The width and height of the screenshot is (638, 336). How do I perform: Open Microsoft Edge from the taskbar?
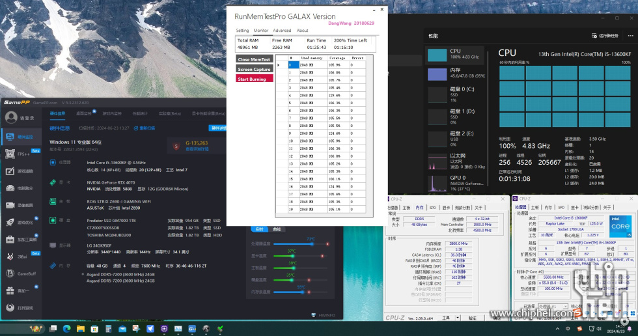click(66, 328)
